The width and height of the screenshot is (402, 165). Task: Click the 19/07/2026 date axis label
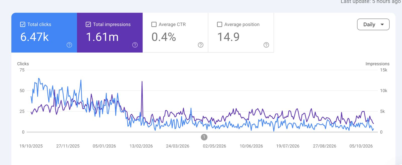click(x=288, y=146)
